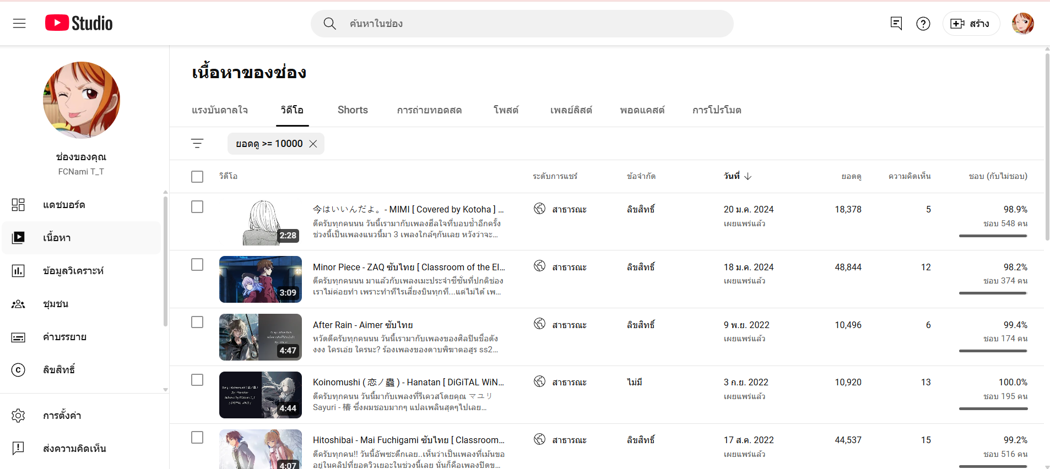Switch to เพลย์ลิสต์ playlists tab
Image resolution: width=1050 pixels, height=469 pixels.
pos(571,110)
